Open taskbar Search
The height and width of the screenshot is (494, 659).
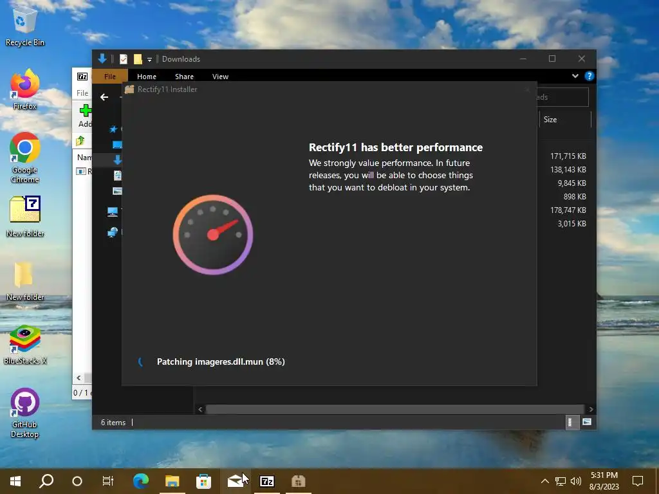[x=46, y=481]
